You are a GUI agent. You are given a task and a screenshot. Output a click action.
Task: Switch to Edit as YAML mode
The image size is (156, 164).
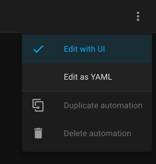tap(87, 77)
